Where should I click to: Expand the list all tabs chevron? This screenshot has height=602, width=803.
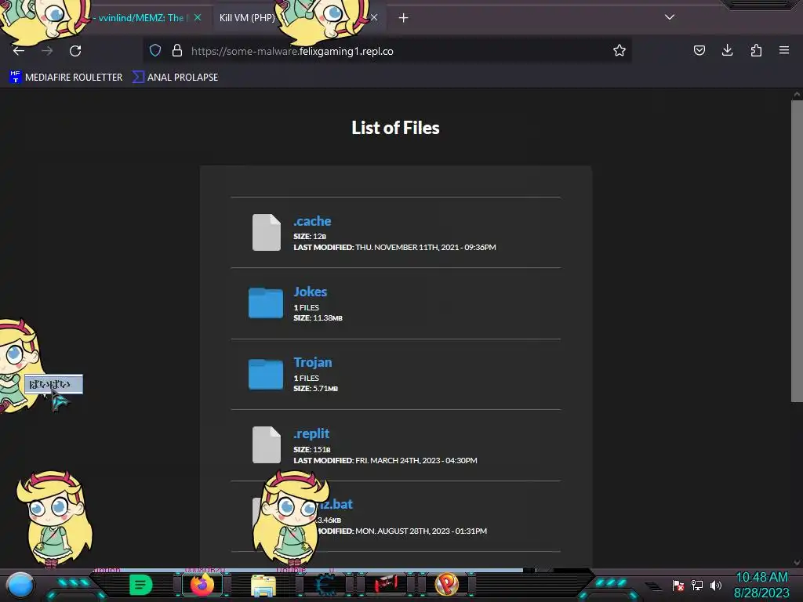[x=670, y=17]
